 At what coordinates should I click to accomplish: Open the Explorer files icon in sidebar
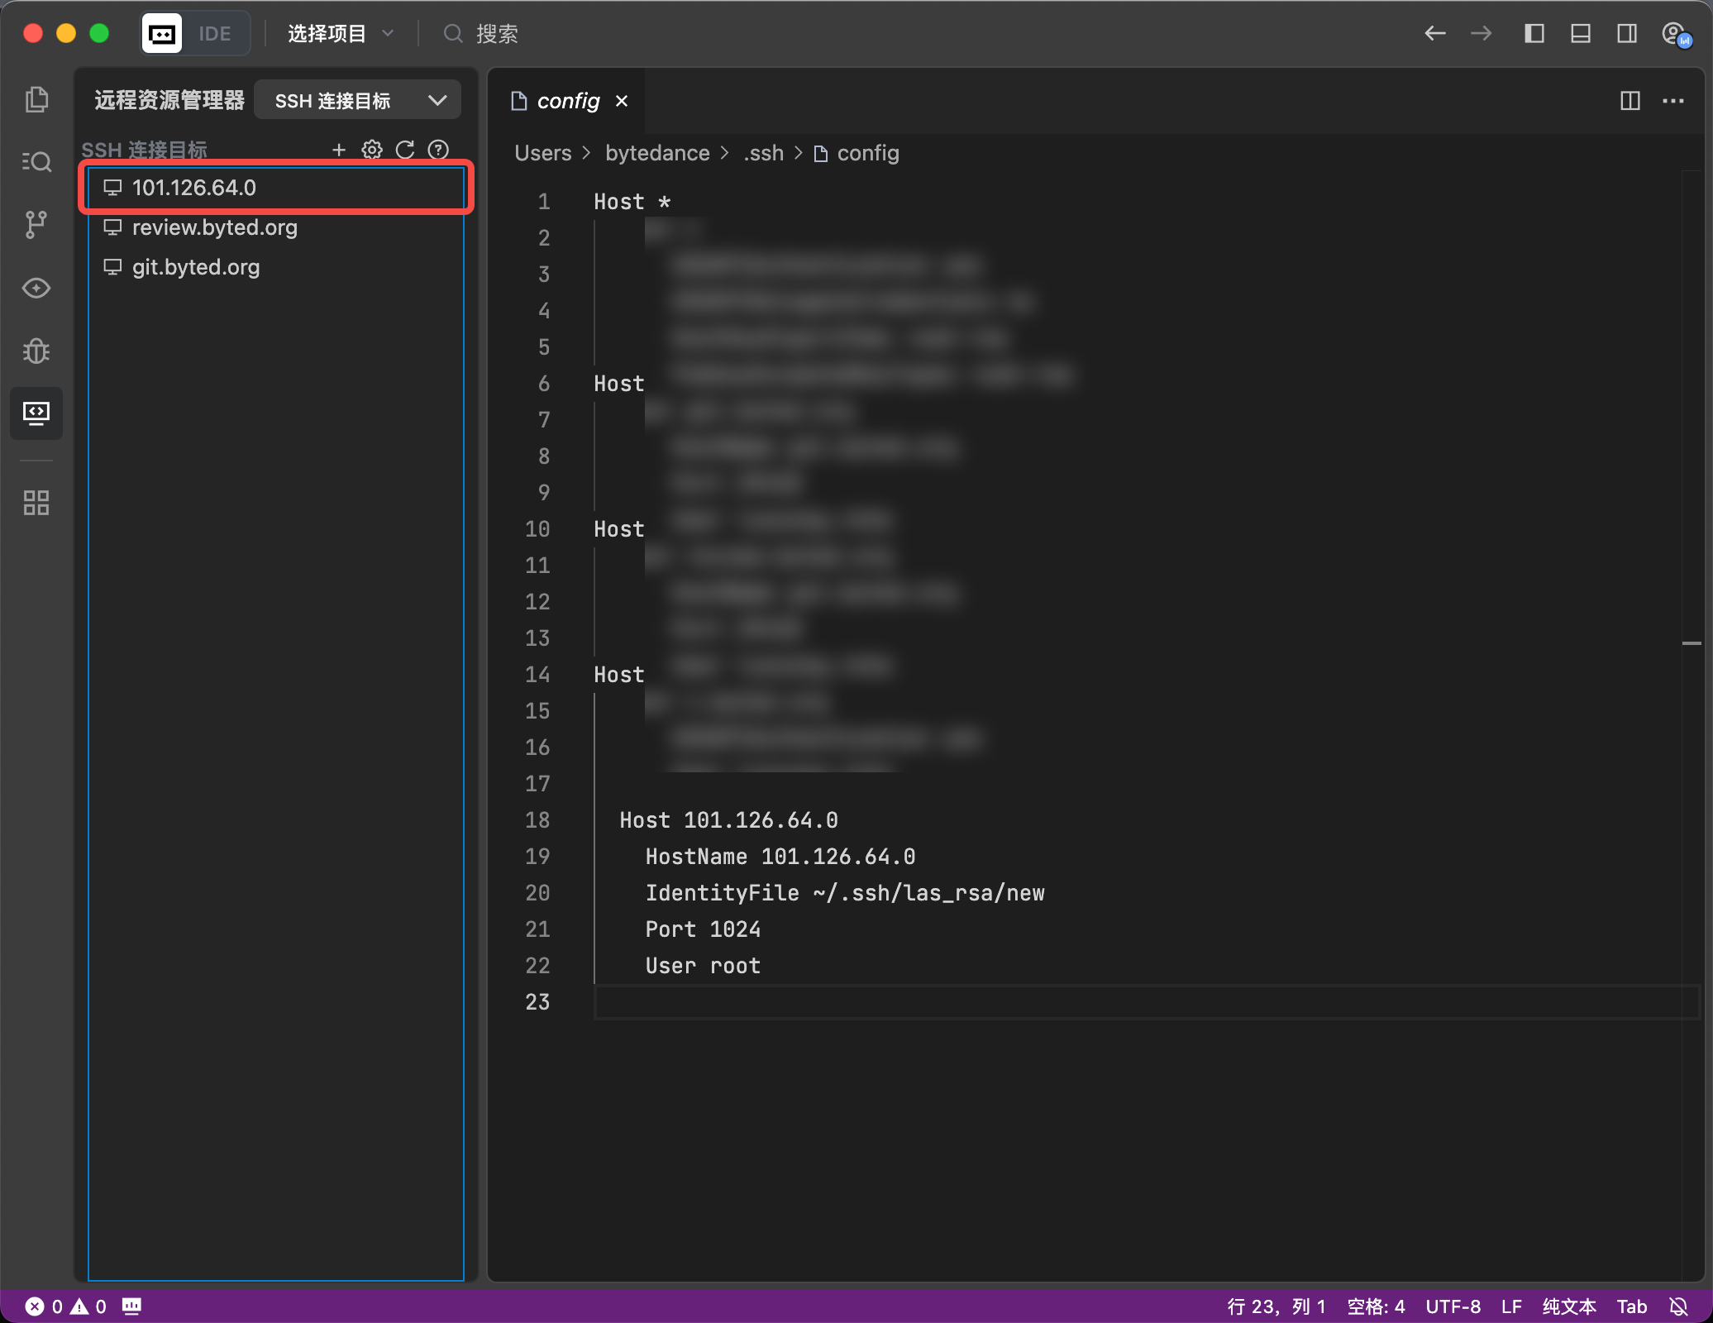pos(36,99)
